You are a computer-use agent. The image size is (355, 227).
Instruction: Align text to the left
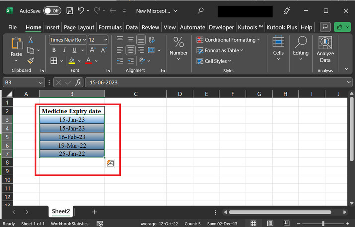(x=120, y=50)
